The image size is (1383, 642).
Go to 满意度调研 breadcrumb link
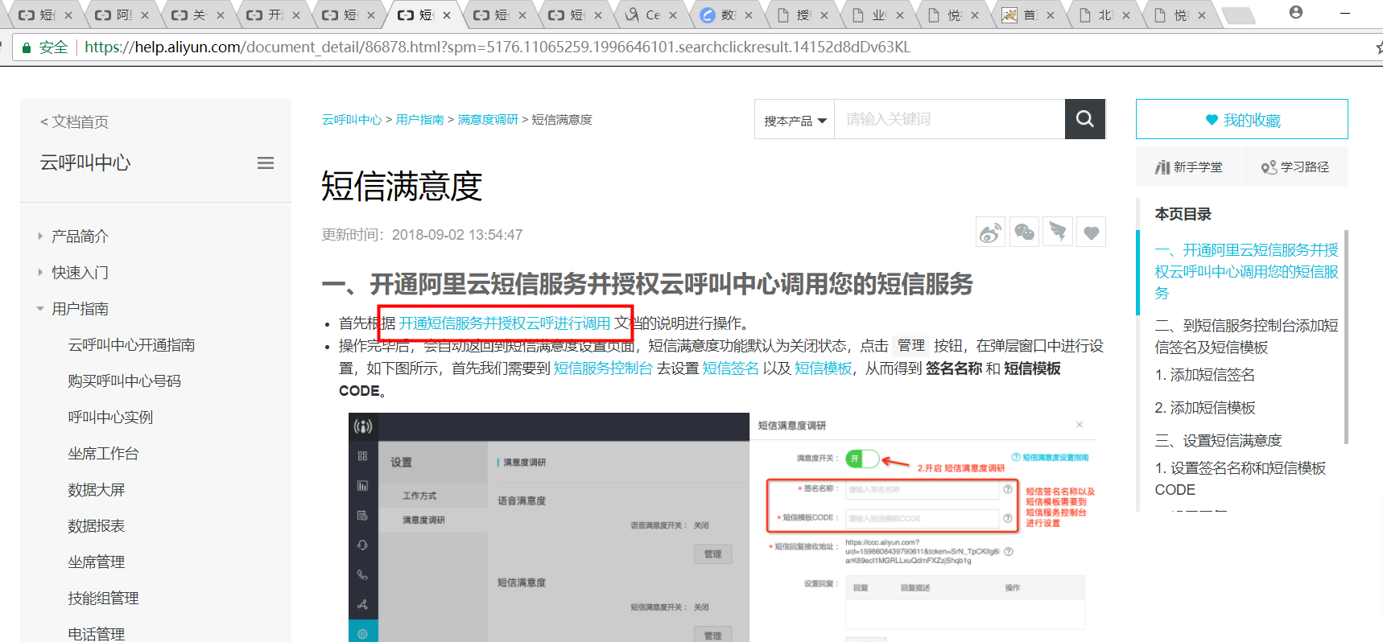pyautogui.click(x=488, y=120)
